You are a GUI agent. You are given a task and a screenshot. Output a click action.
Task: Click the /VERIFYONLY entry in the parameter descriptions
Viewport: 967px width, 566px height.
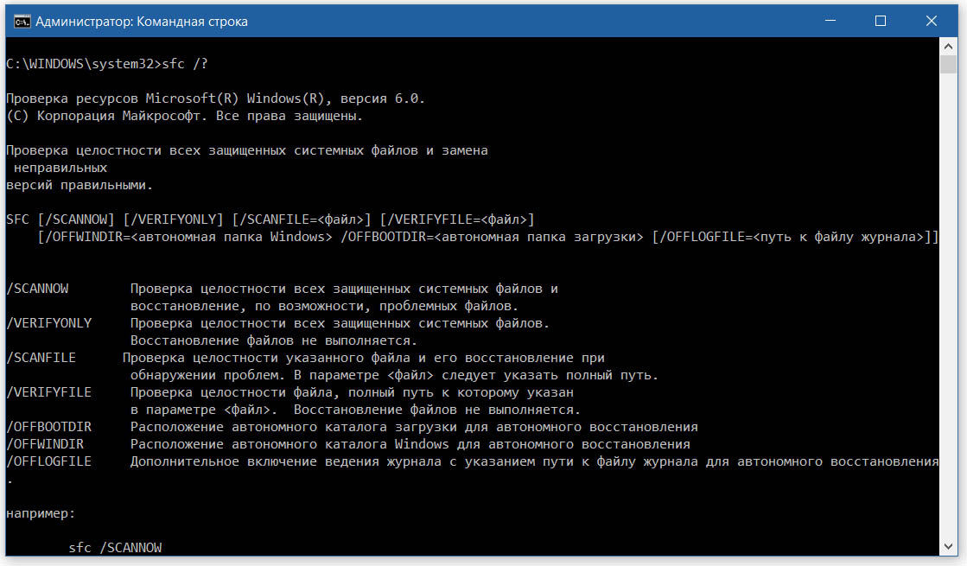click(x=48, y=323)
